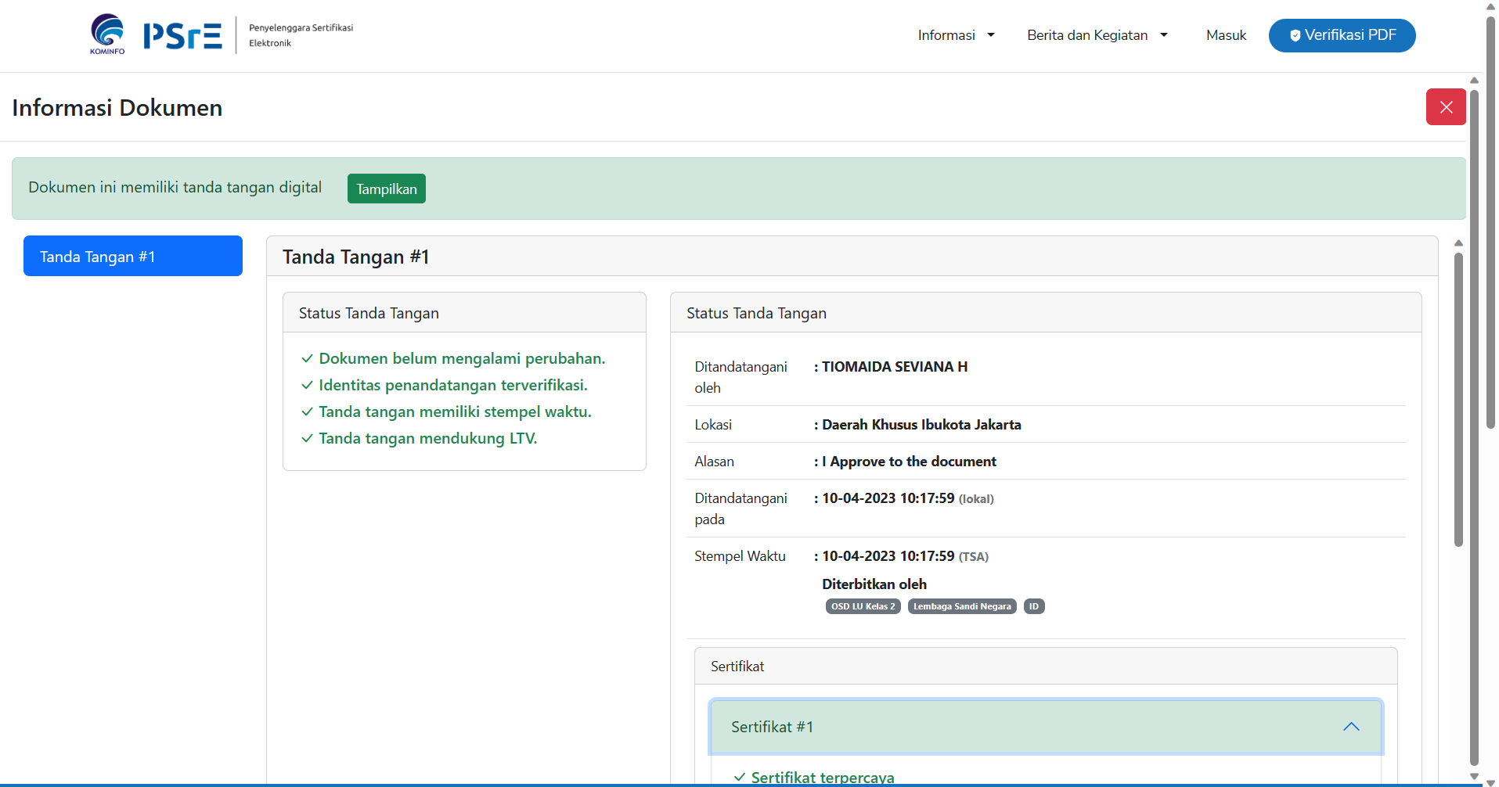
Task: Click the ID country badge
Action: (x=1033, y=606)
